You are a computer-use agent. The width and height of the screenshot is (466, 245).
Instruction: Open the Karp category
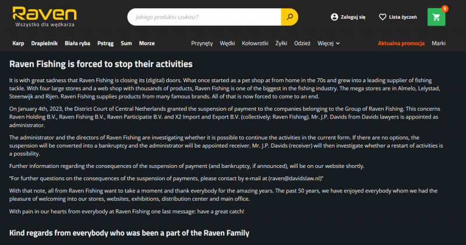pyautogui.click(x=18, y=43)
